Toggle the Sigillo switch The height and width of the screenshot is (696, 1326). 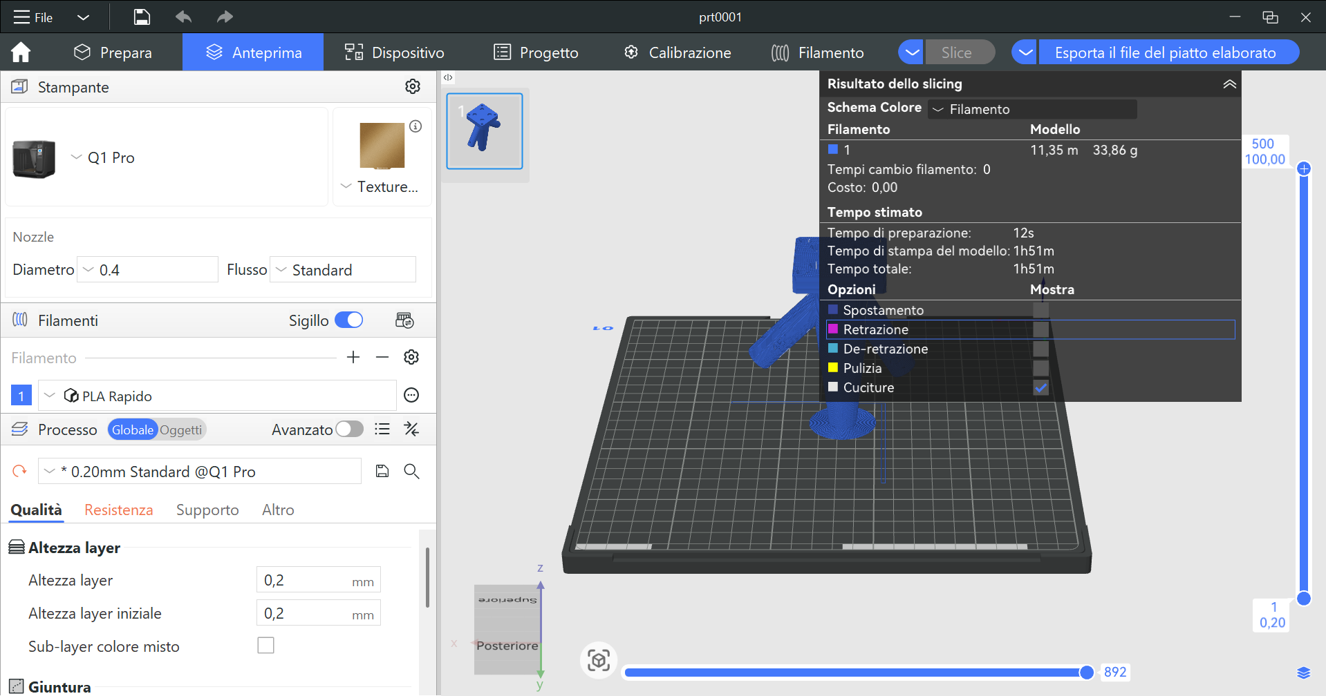(349, 320)
